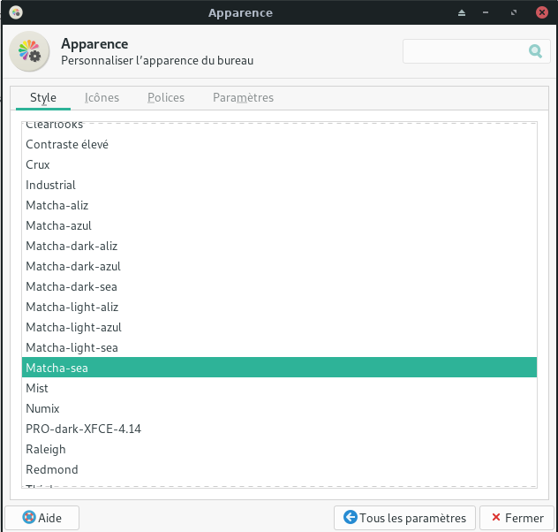
Task: Open the Polices tab
Action: coord(166,98)
